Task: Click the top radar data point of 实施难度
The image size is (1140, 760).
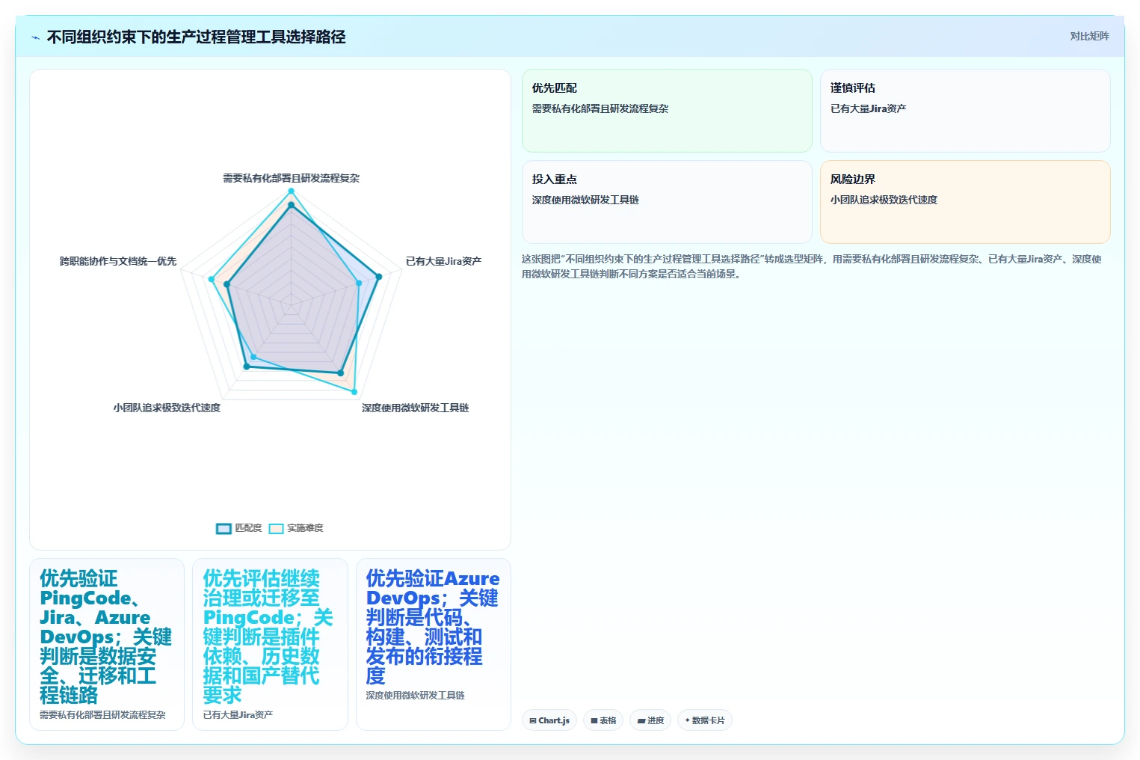Action: [291, 191]
